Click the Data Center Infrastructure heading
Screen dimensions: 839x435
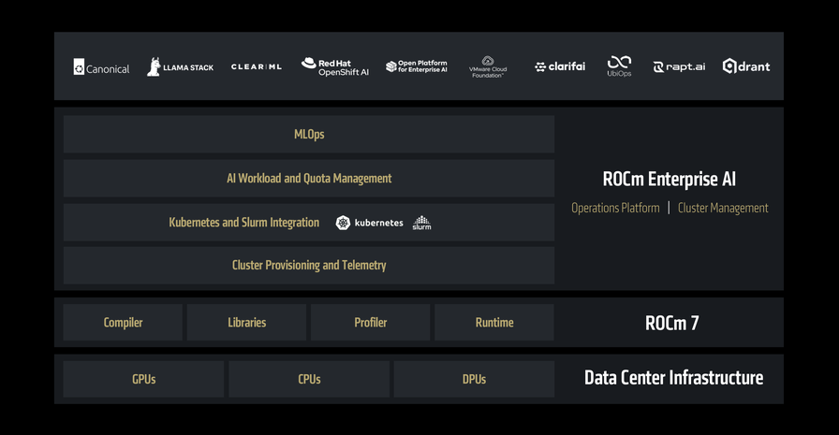[673, 378]
